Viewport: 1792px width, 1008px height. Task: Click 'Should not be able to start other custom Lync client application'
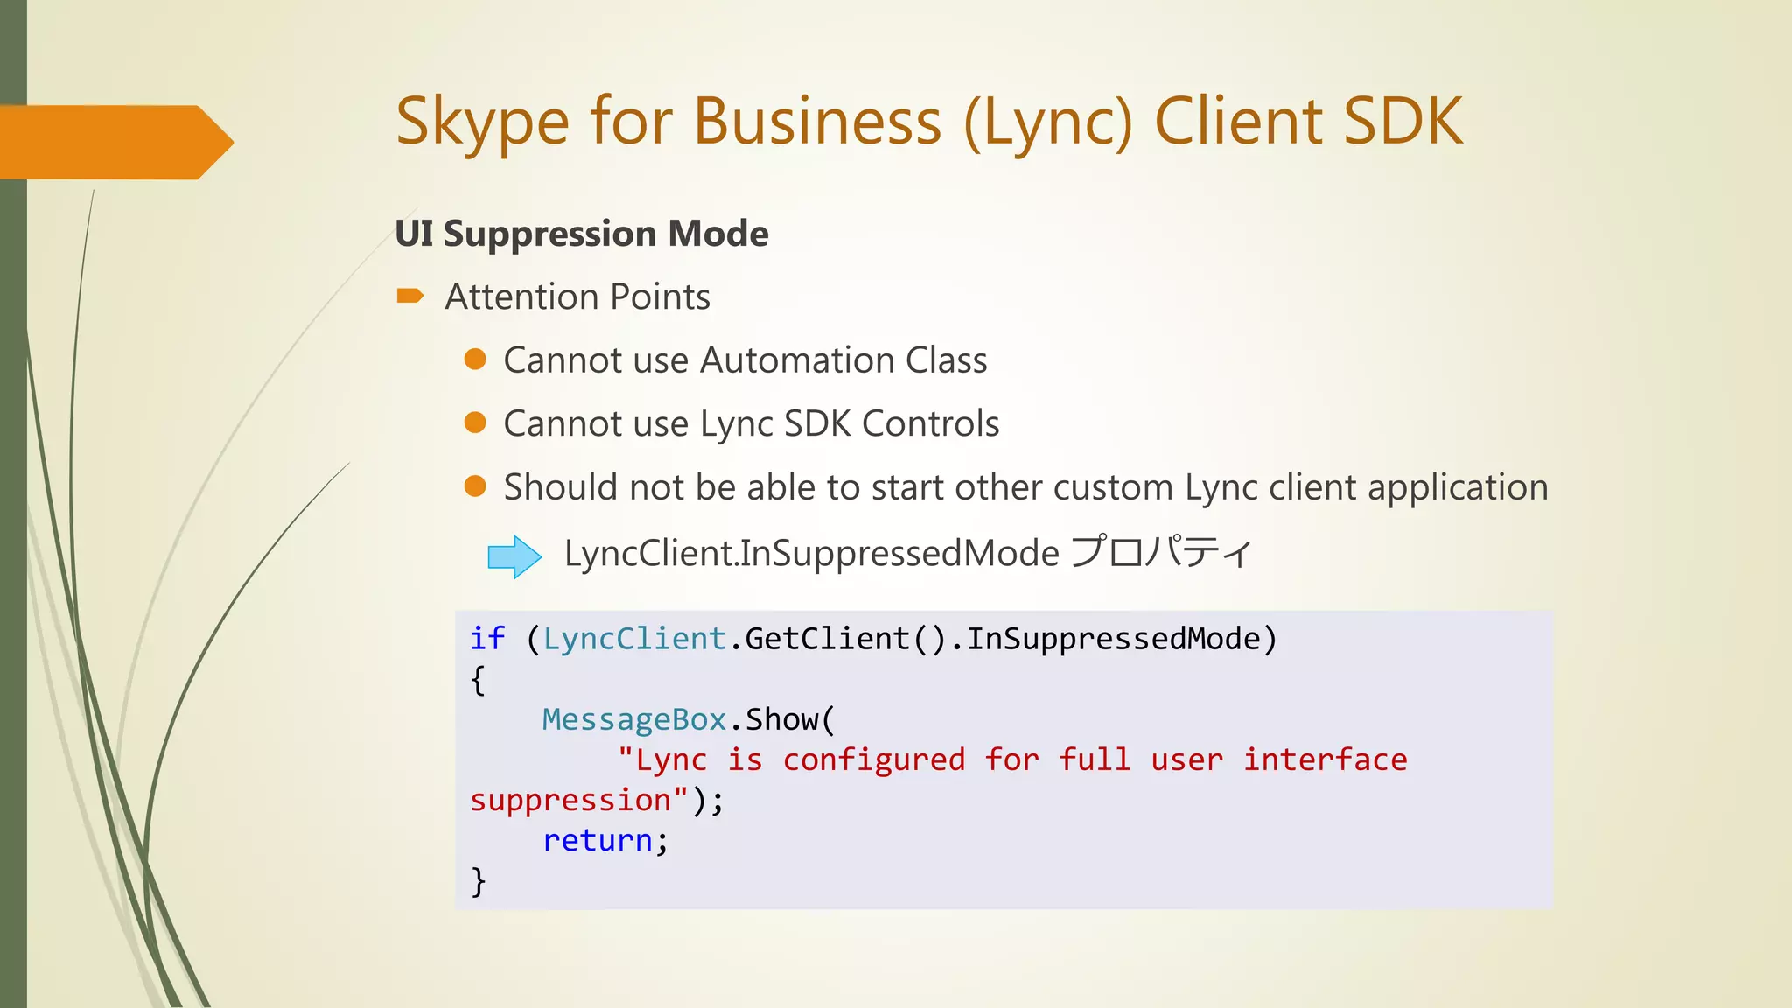1025,487
